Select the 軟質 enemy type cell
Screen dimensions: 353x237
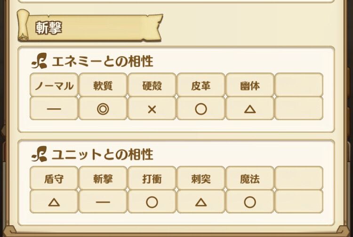[x=103, y=85]
